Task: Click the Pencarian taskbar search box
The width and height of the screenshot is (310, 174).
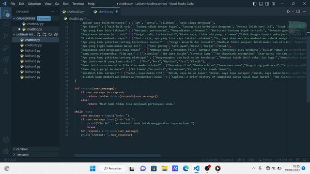Action: pos(113,169)
